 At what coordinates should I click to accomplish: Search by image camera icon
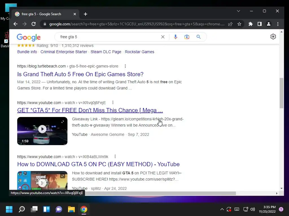coord(187,37)
